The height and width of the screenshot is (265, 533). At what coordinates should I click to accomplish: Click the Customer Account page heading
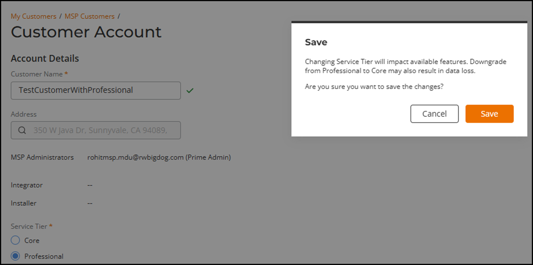(x=86, y=32)
